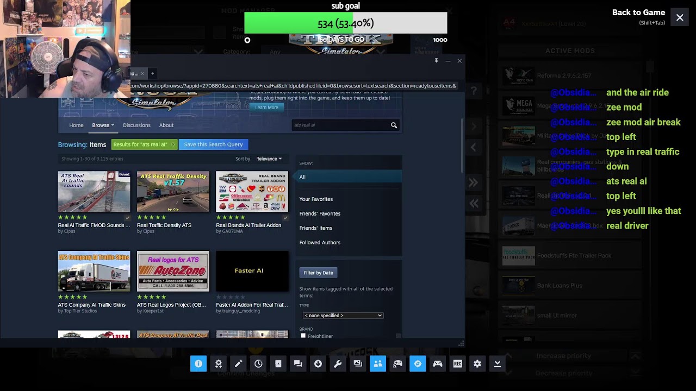Click the sub goal progress bar

pos(346,23)
